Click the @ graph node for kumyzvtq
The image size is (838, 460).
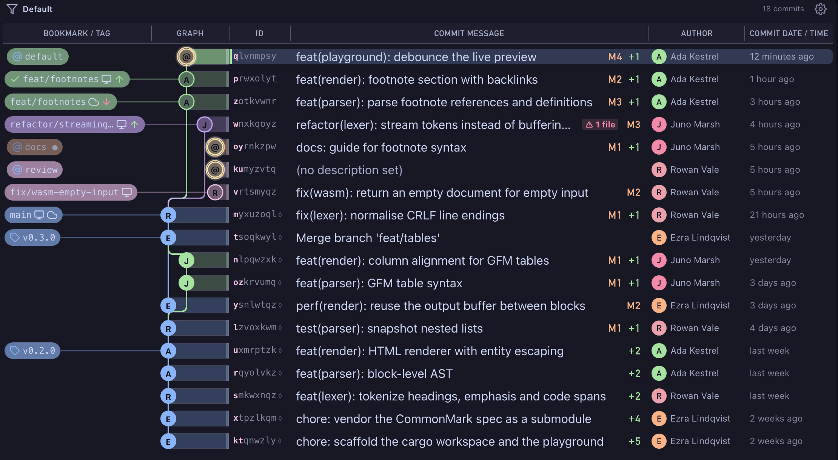coord(215,170)
